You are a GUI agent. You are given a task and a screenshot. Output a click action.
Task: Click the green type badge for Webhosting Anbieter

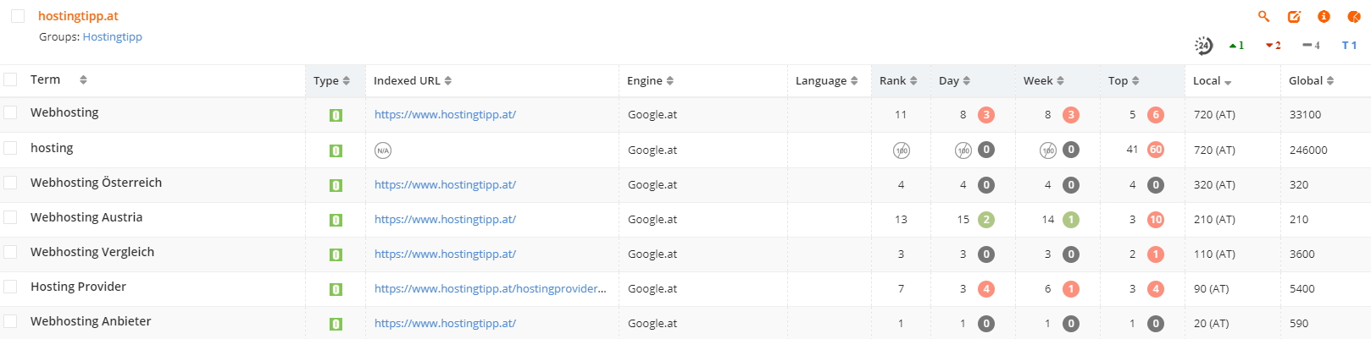[x=336, y=324]
